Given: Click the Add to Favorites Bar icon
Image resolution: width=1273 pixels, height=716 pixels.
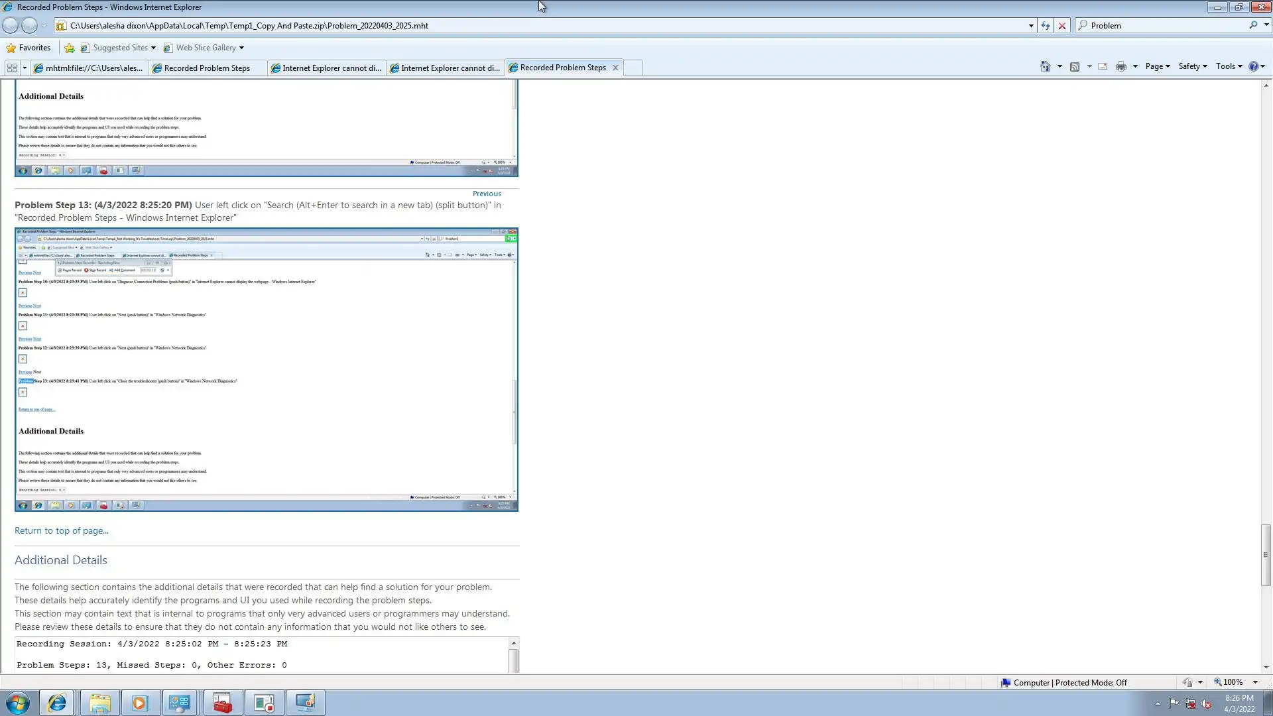Looking at the screenshot, I should (70, 48).
